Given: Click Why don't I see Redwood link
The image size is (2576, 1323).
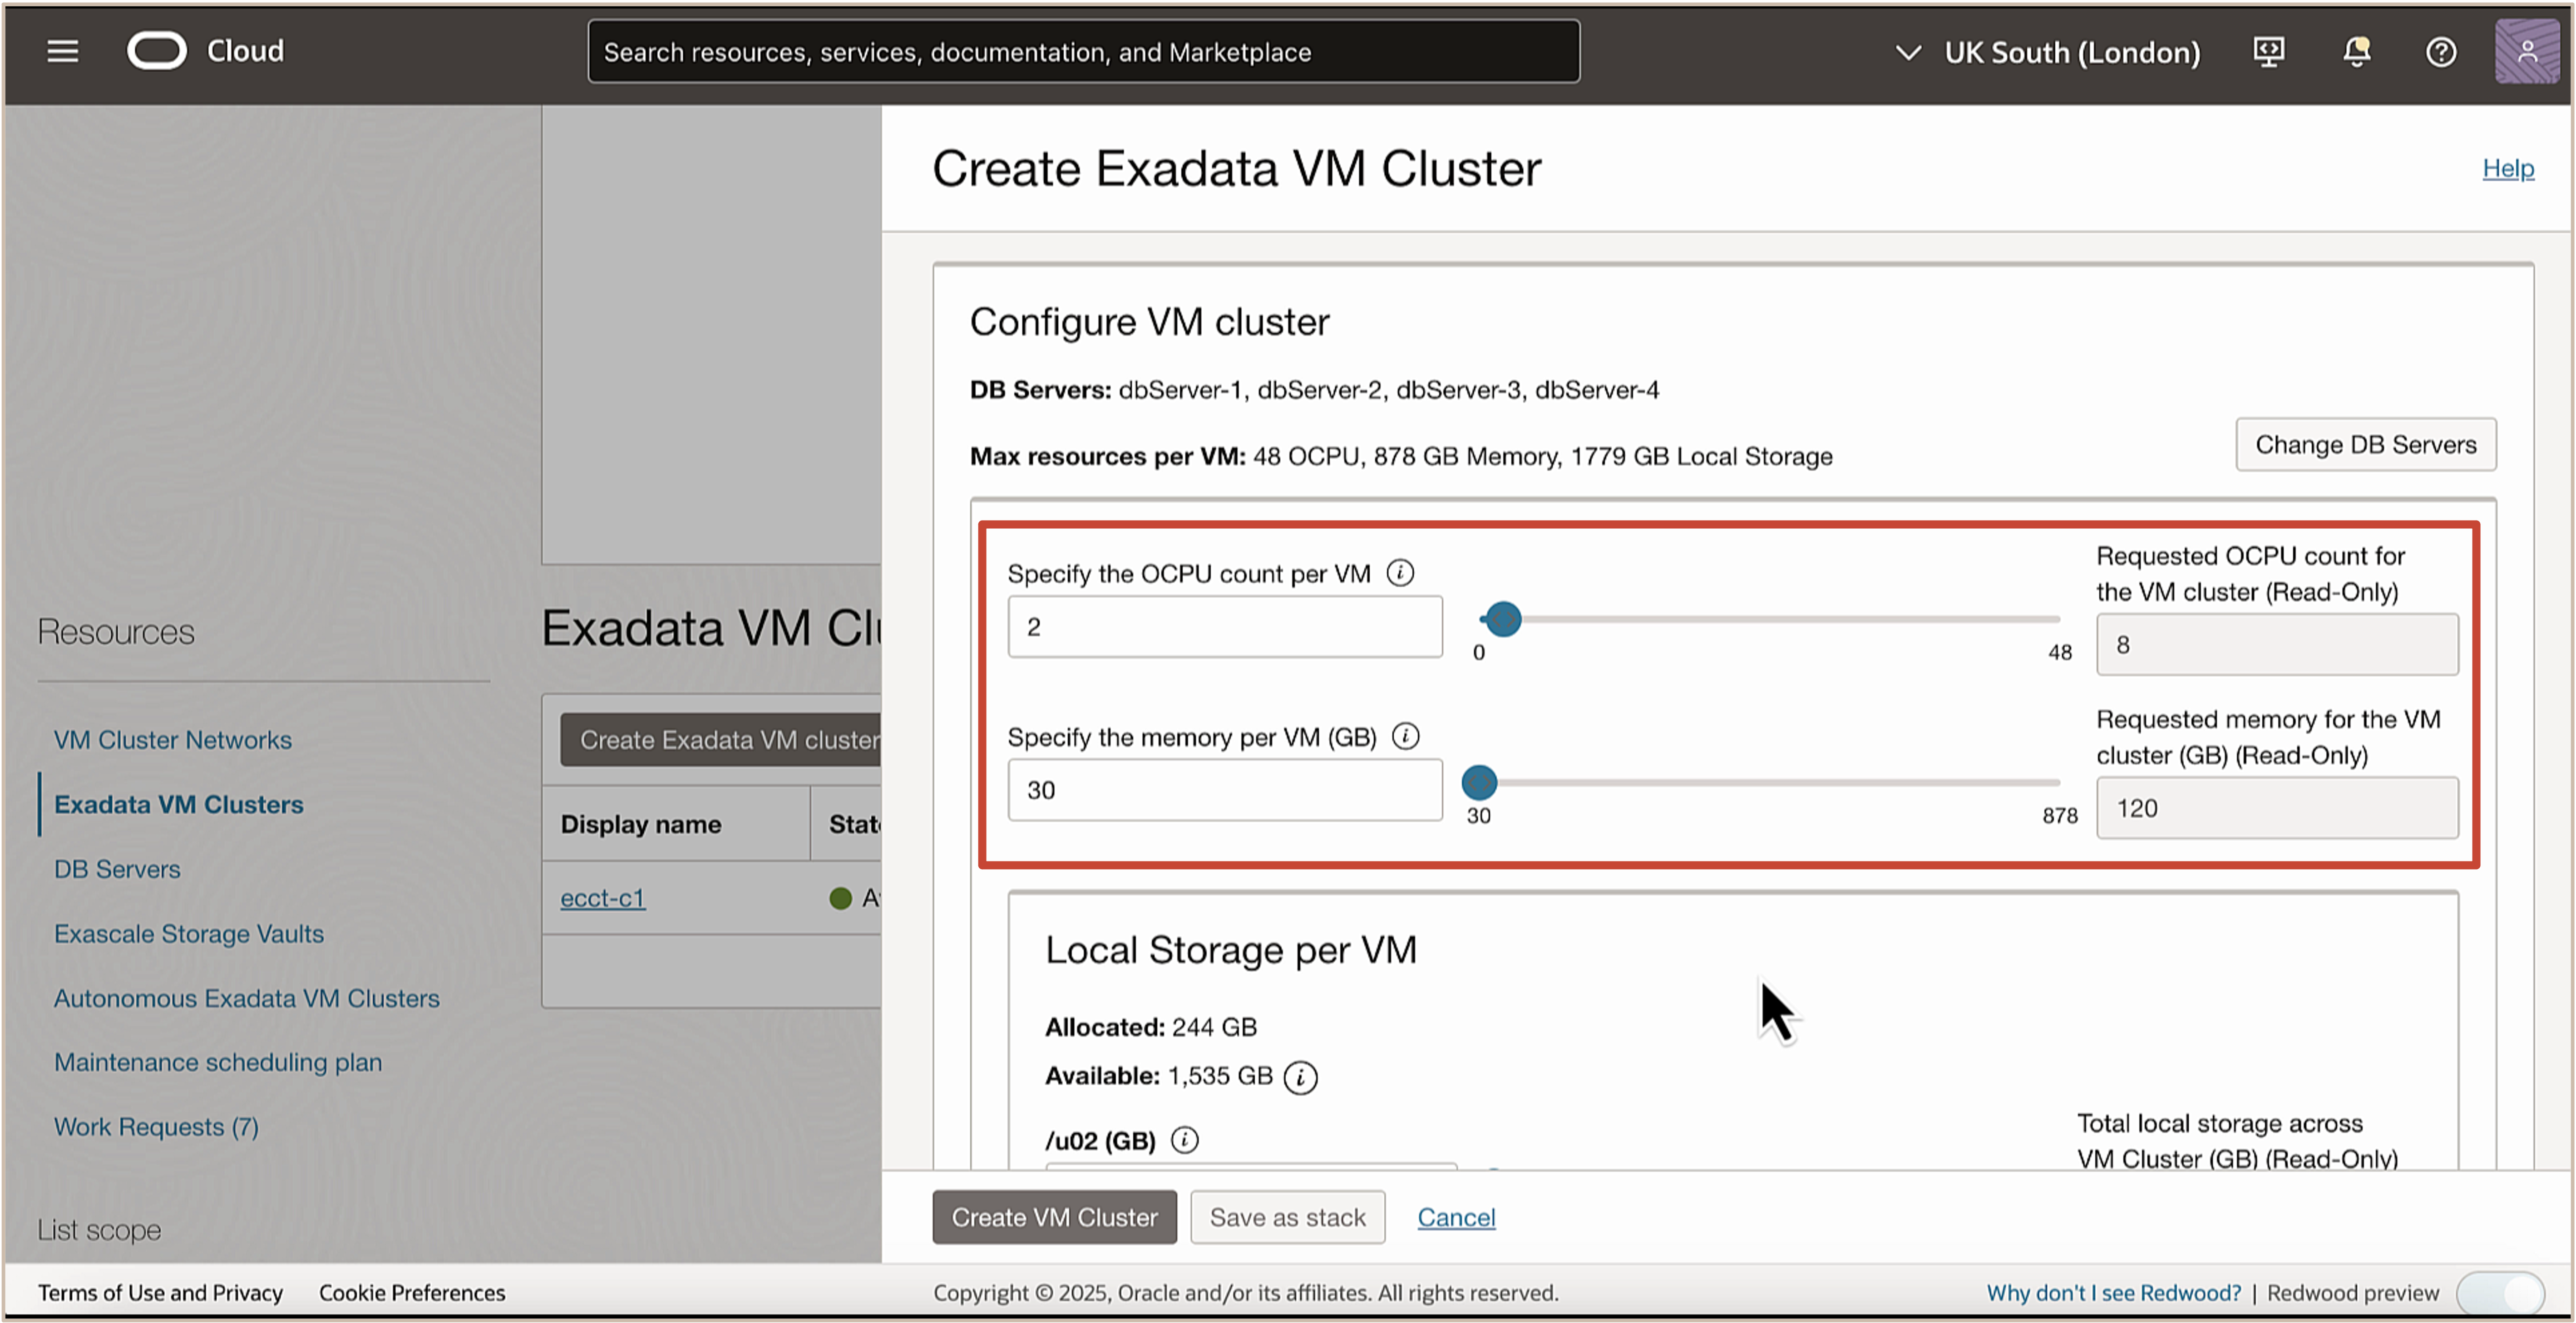Looking at the screenshot, I should point(2113,1293).
